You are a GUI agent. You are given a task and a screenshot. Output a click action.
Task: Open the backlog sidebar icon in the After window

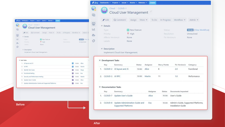[x=93, y=15]
